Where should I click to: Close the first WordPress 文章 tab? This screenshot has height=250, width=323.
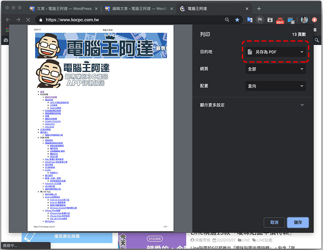(96, 8)
